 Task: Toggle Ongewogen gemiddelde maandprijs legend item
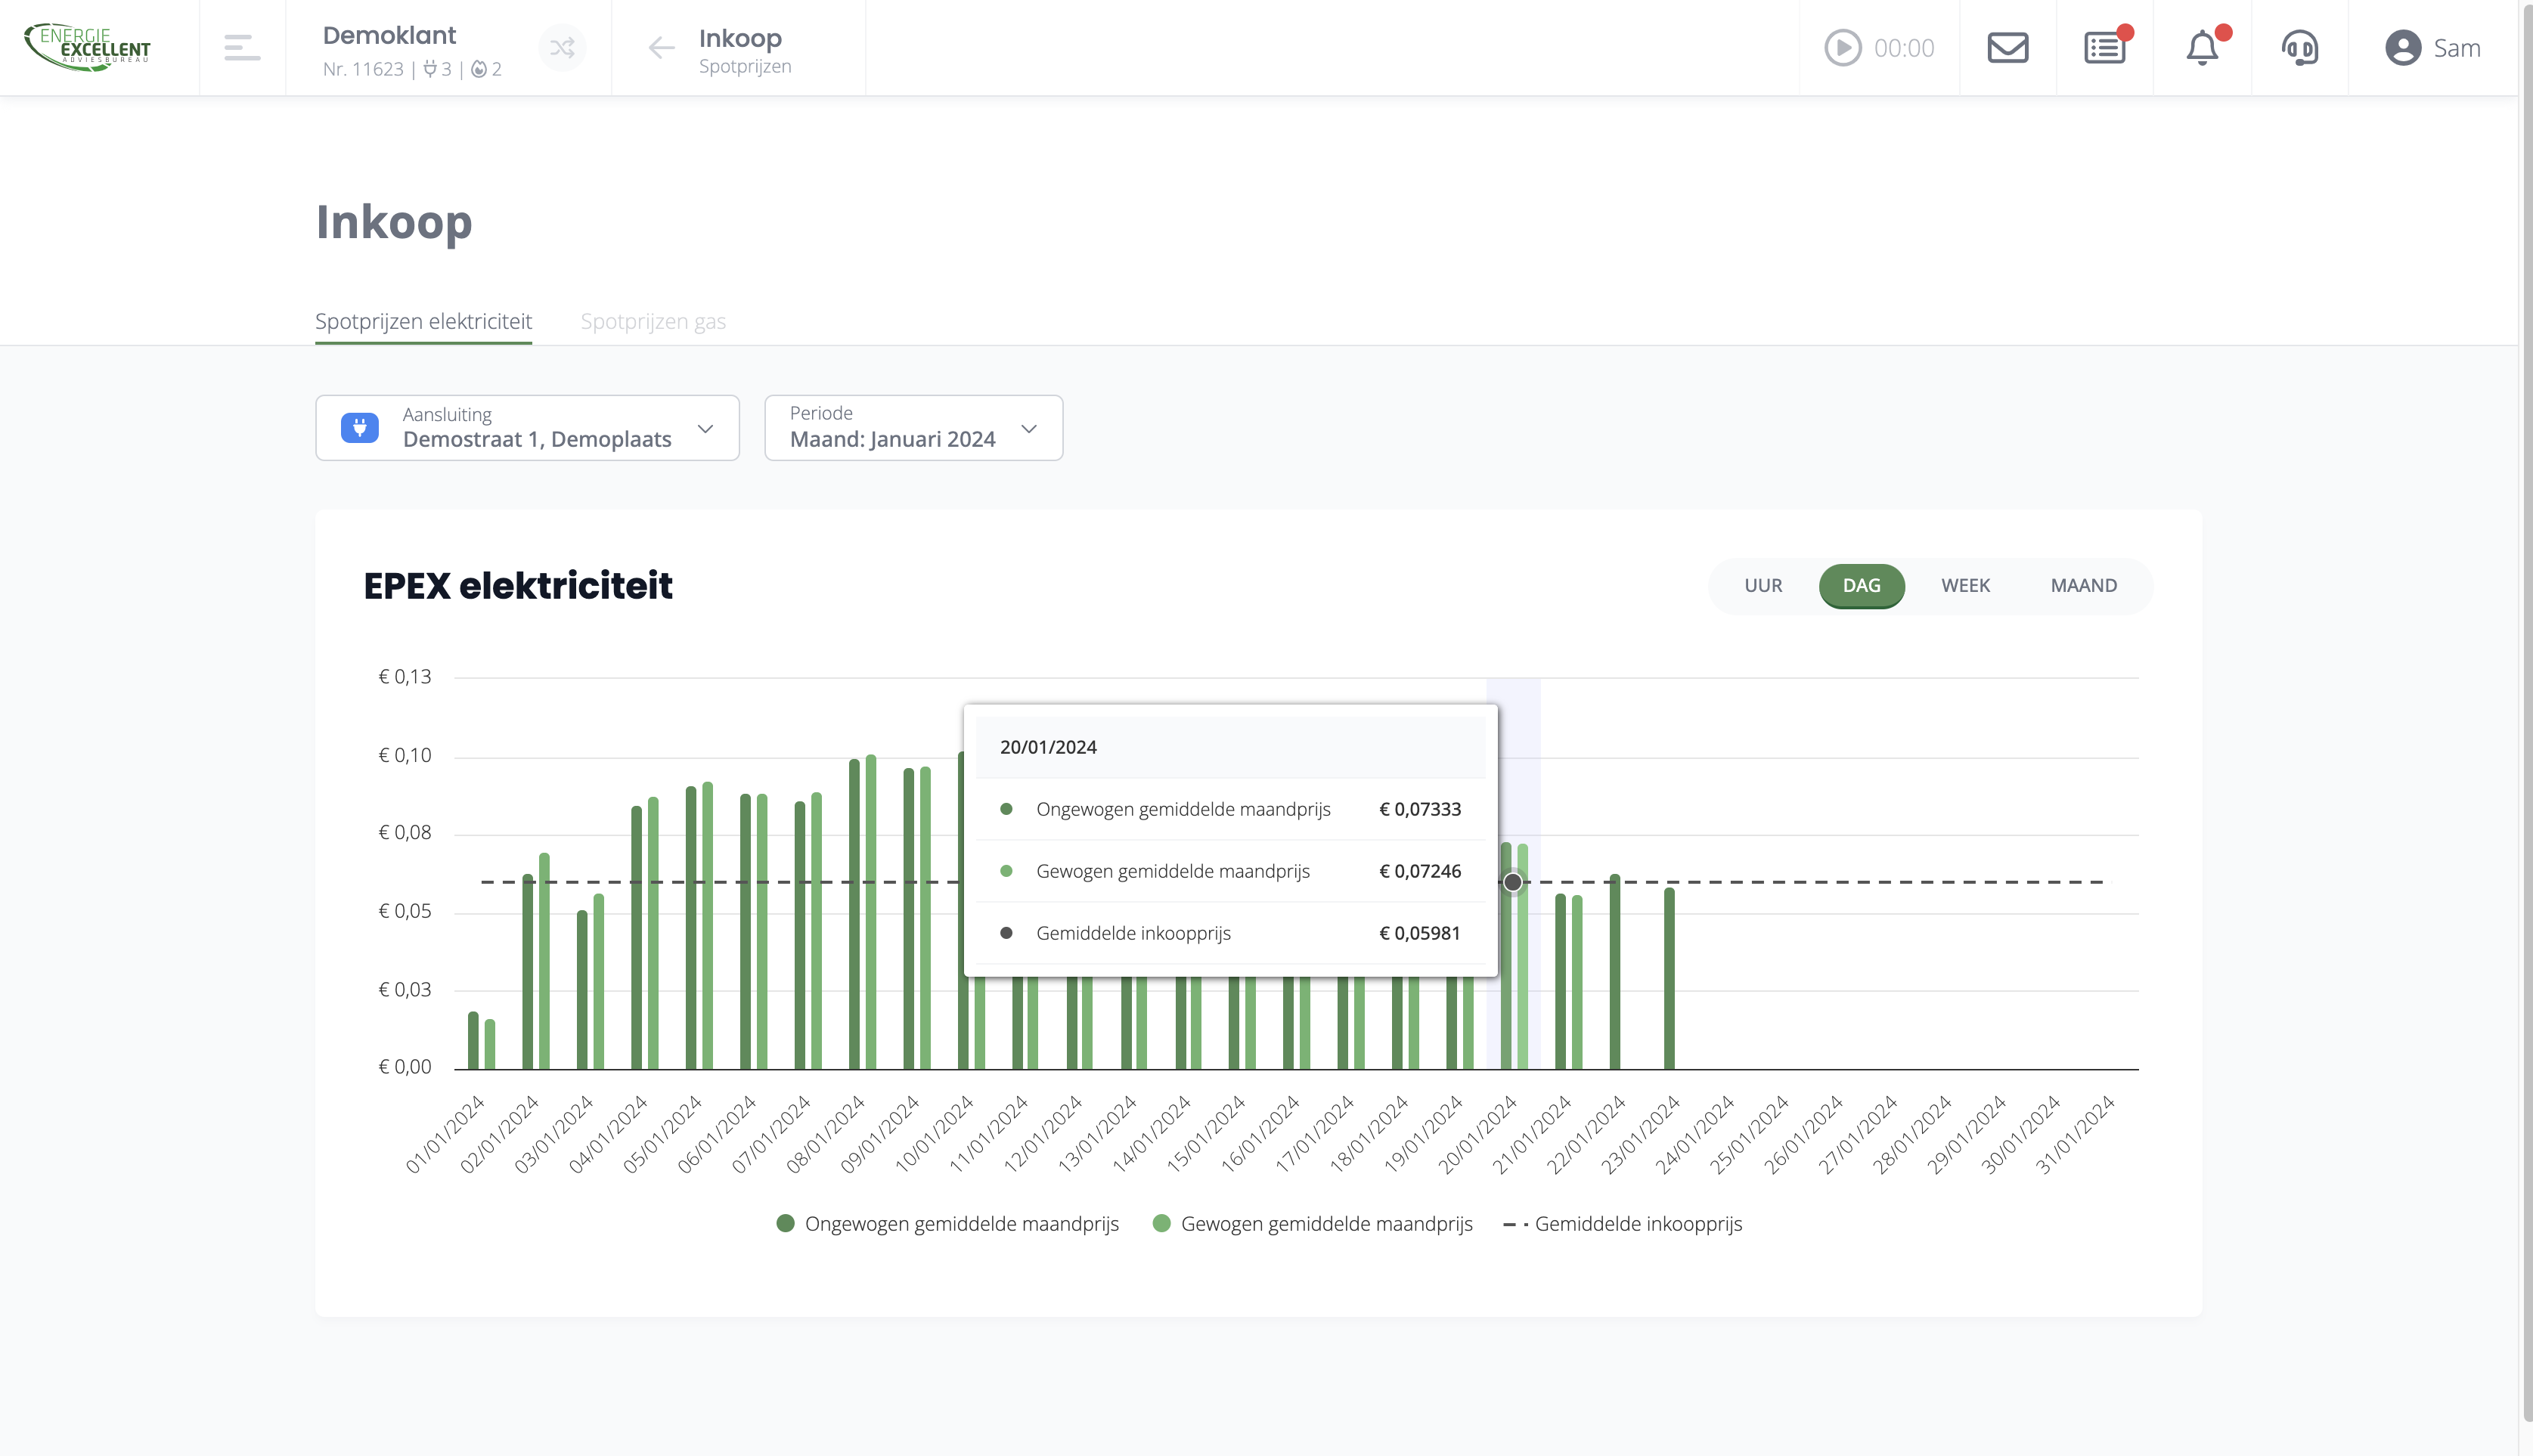pos(948,1224)
